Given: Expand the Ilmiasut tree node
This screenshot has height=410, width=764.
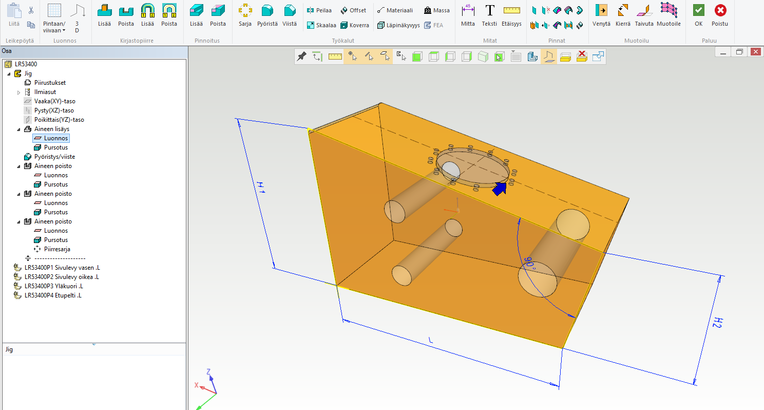Looking at the screenshot, I should click(19, 92).
